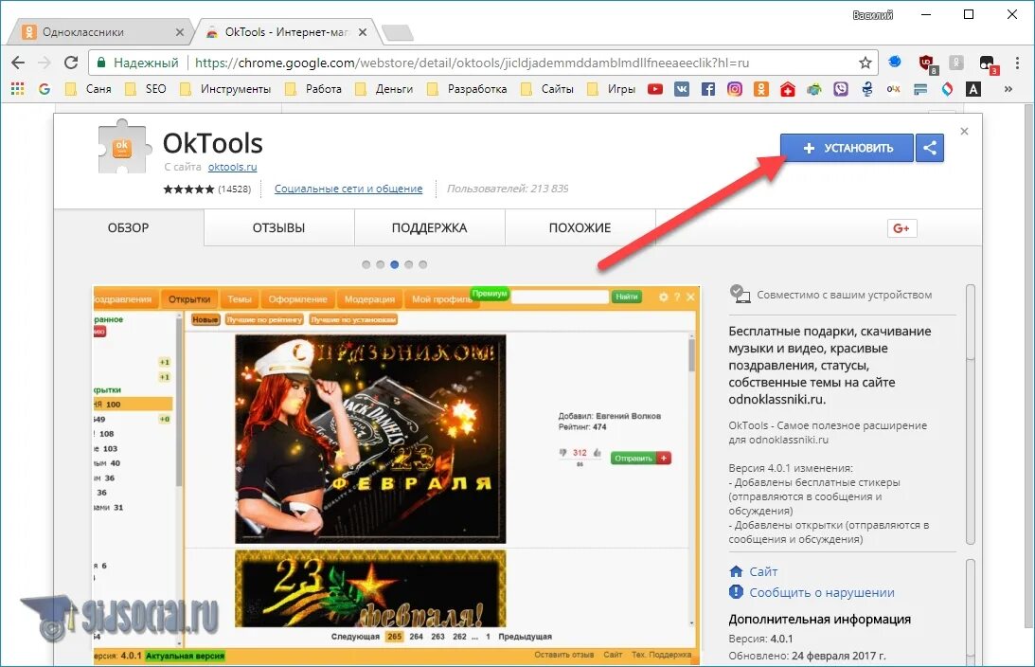Select the fourth carousel dot

(408, 265)
